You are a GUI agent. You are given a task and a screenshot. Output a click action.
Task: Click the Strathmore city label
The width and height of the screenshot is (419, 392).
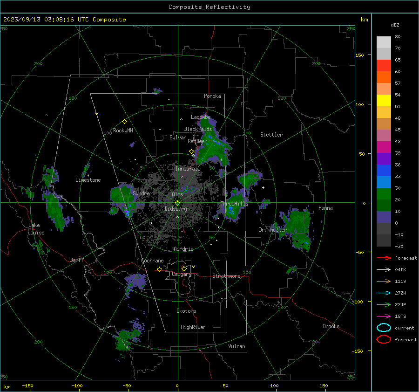(226, 276)
